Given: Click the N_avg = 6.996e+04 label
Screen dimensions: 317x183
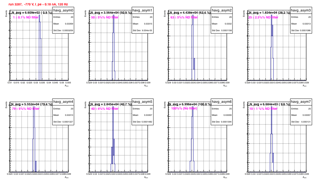Looking at the screenshot, I should pyautogui.click(x=190, y=104).
